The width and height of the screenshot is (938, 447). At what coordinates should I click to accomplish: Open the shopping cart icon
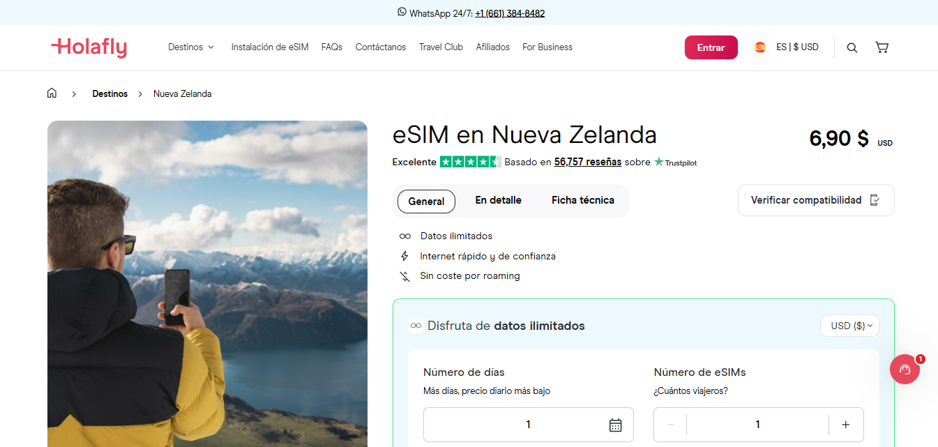882,47
